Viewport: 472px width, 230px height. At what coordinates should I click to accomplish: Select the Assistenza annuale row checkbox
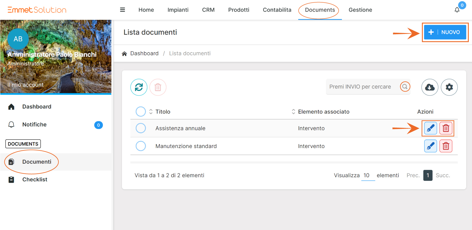click(141, 128)
